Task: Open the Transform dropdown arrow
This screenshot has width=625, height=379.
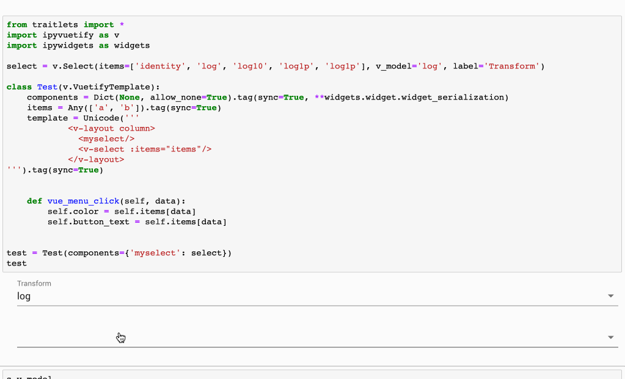Action: tap(610, 295)
